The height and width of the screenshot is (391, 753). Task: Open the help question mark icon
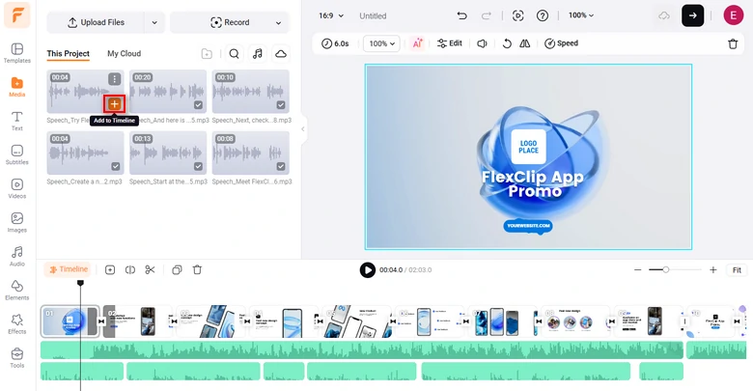[x=543, y=15]
